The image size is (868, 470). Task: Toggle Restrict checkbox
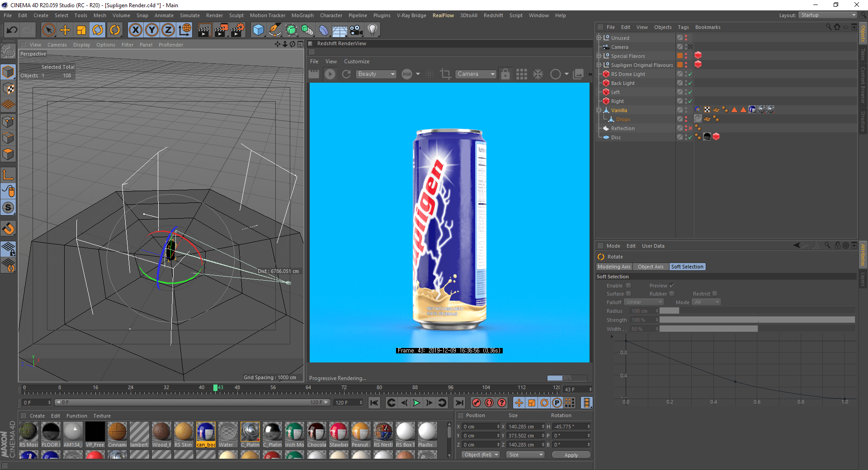coord(715,294)
